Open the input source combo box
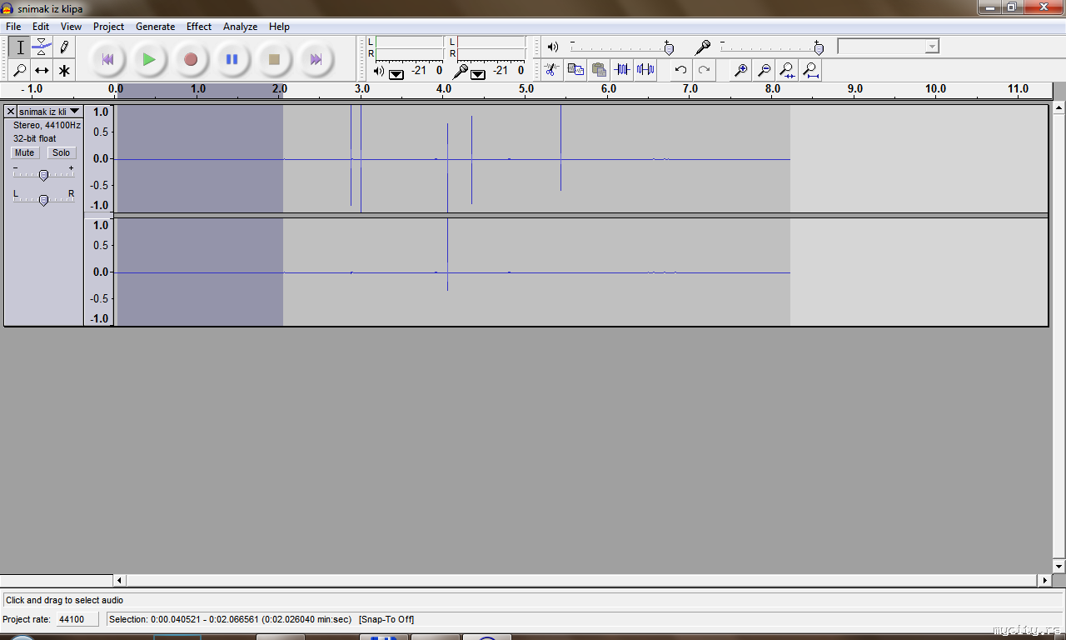 click(888, 47)
